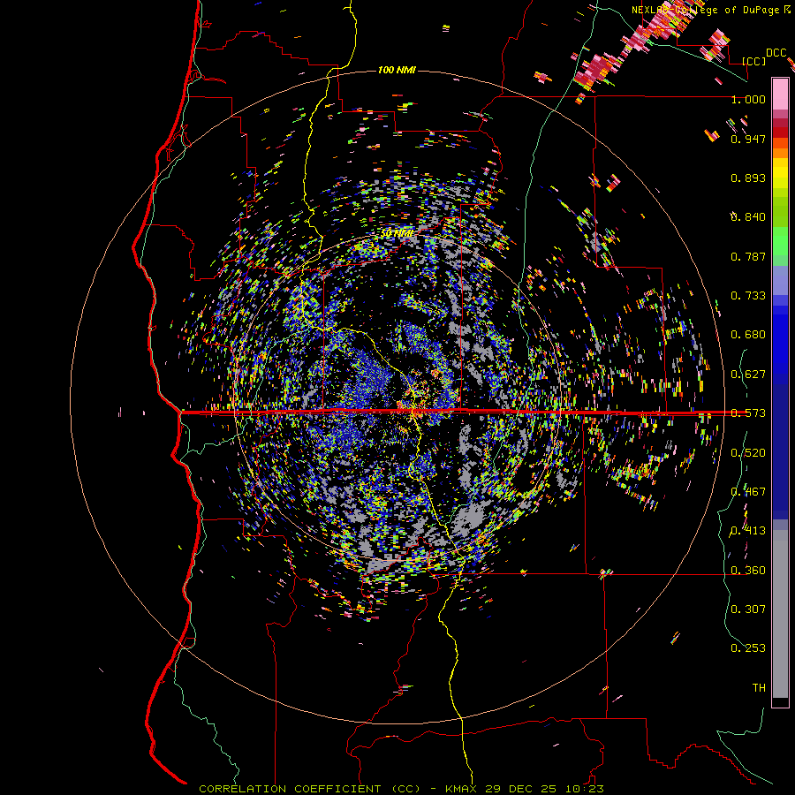Click the 0.733 scale value

[748, 296]
